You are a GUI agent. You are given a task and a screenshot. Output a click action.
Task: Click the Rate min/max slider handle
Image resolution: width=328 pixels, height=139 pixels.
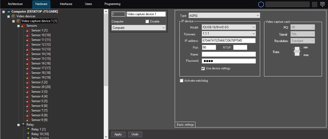pos(297,51)
